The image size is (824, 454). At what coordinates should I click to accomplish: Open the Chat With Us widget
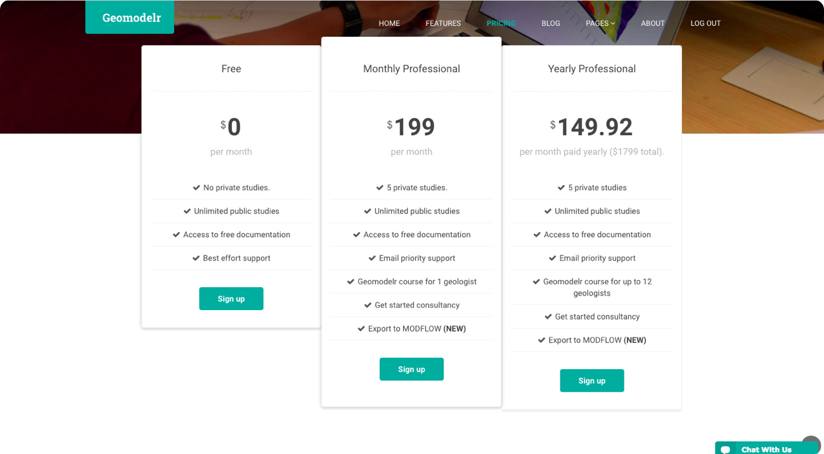pos(766,450)
